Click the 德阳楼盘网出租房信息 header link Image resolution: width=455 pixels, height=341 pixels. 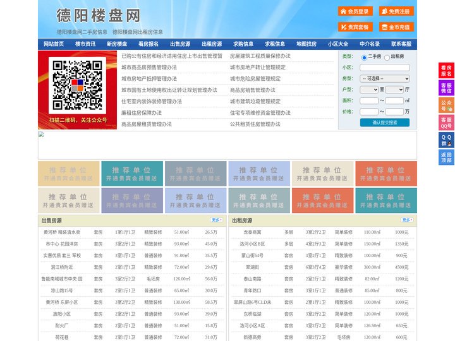pyautogui.click(x=138, y=32)
